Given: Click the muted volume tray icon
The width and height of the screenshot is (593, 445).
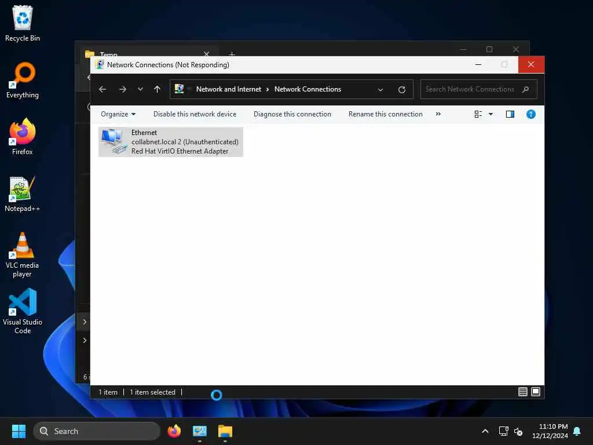Looking at the screenshot, I should click(518, 431).
